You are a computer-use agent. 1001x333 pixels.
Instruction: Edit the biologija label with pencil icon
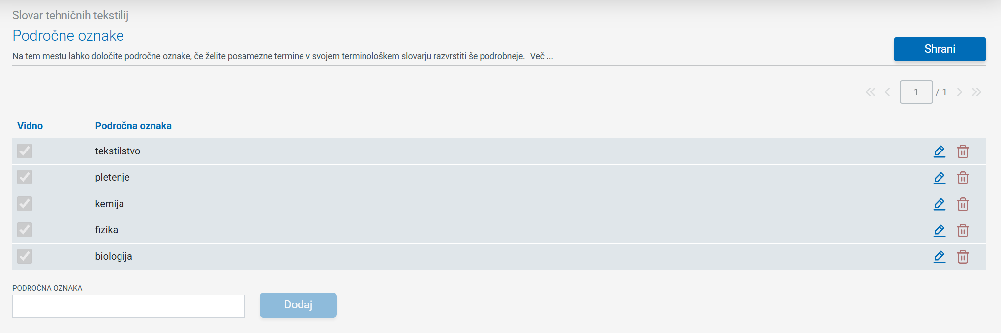point(939,257)
